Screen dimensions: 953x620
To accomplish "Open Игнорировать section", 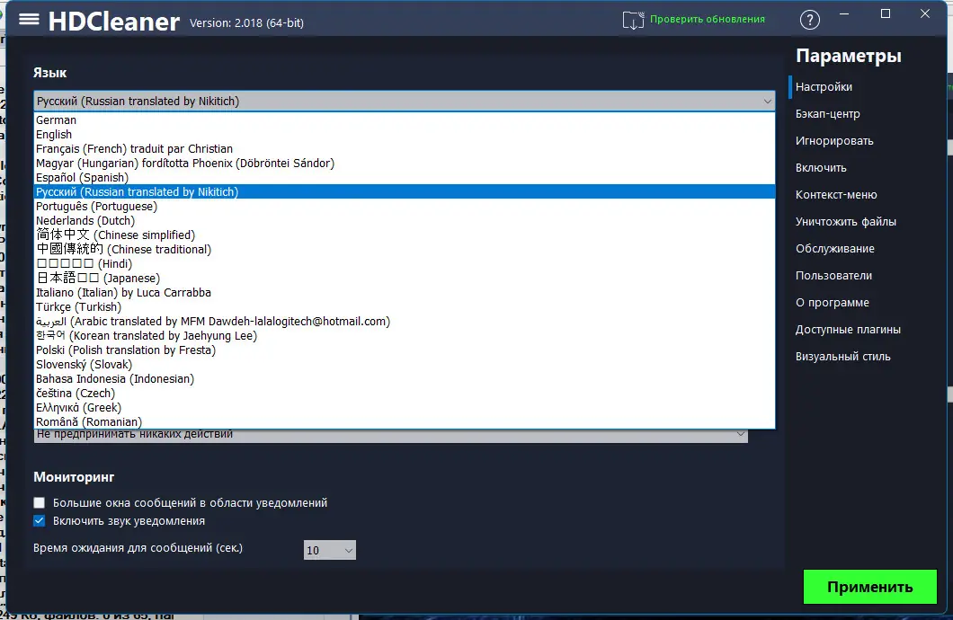I will click(834, 141).
